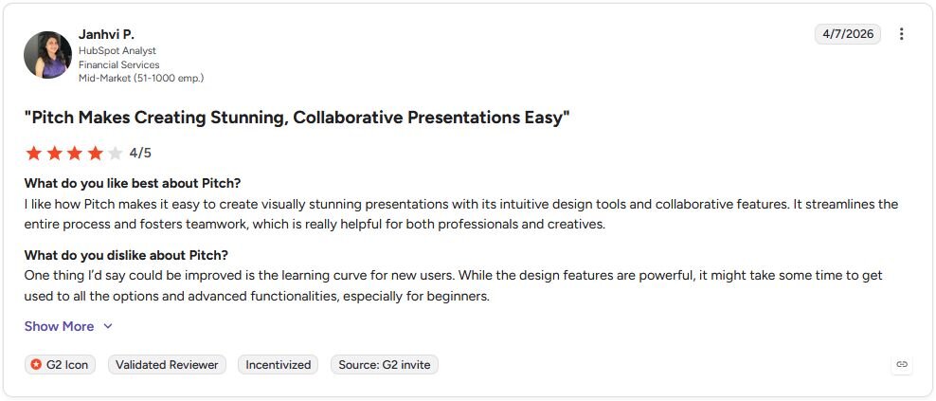Open reviewer name Janhvi P.
The width and height of the screenshot is (936, 401).
click(106, 35)
